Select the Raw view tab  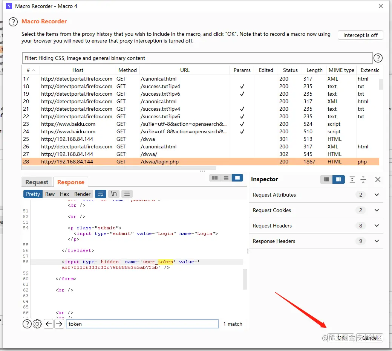pos(50,194)
